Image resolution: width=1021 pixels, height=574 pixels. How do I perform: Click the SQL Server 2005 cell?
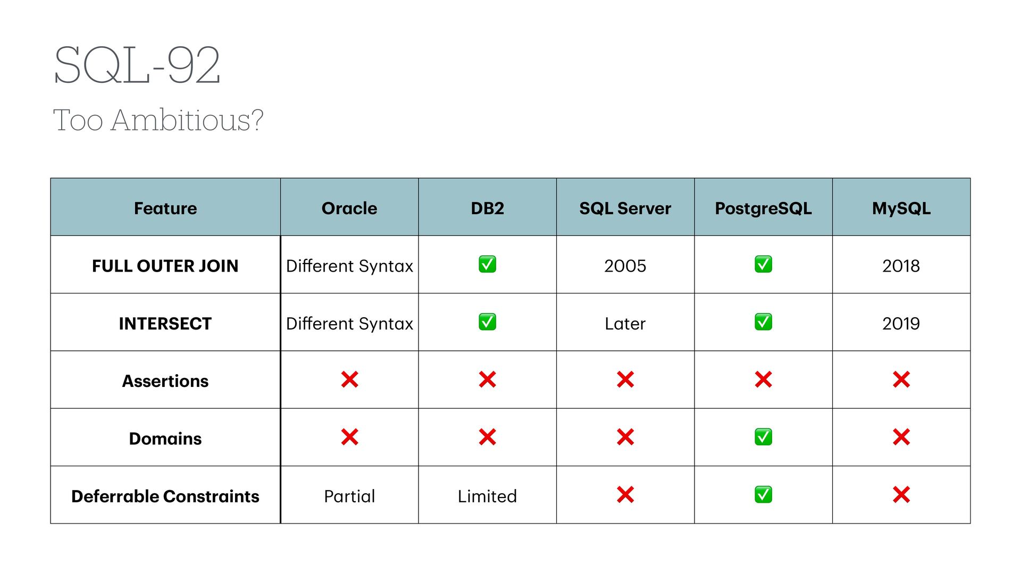pyautogui.click(x=625, y=266)
